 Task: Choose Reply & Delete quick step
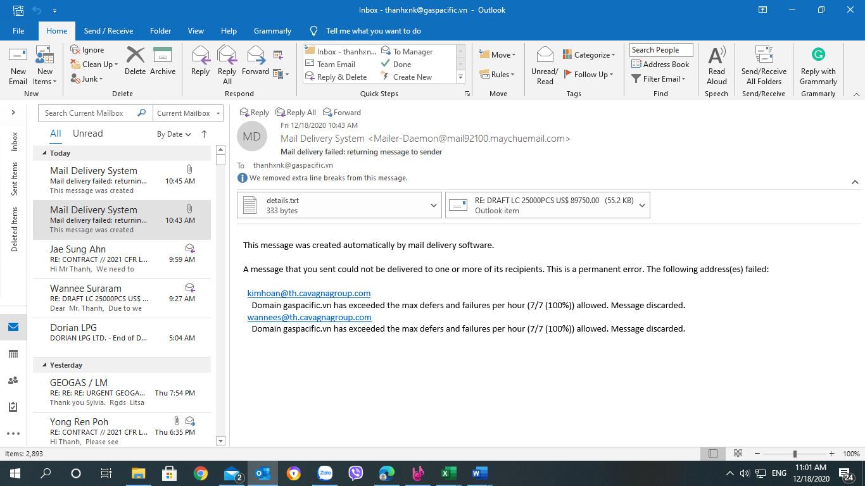click(336, 77)
